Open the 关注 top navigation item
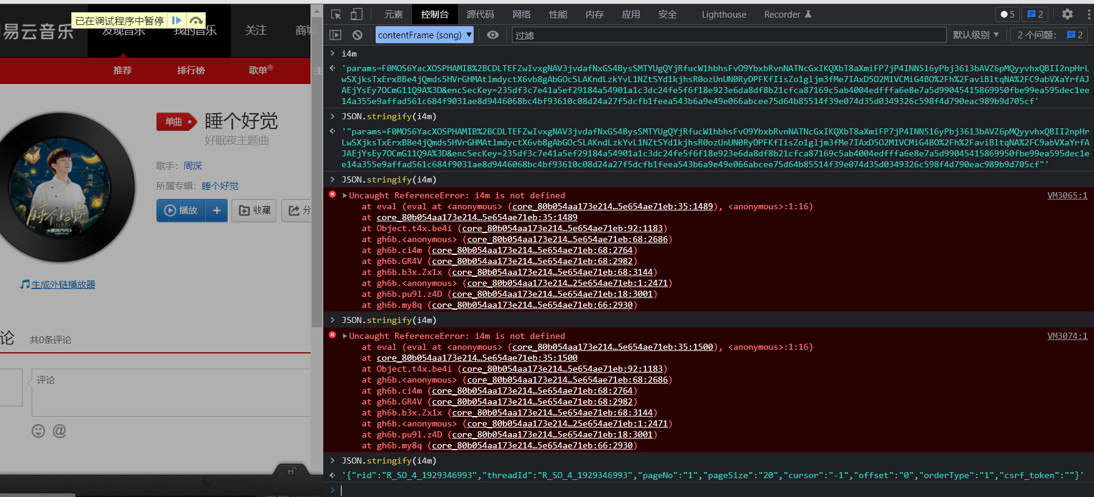Viewport: 1094px width, 497px height. coord(256,30)
